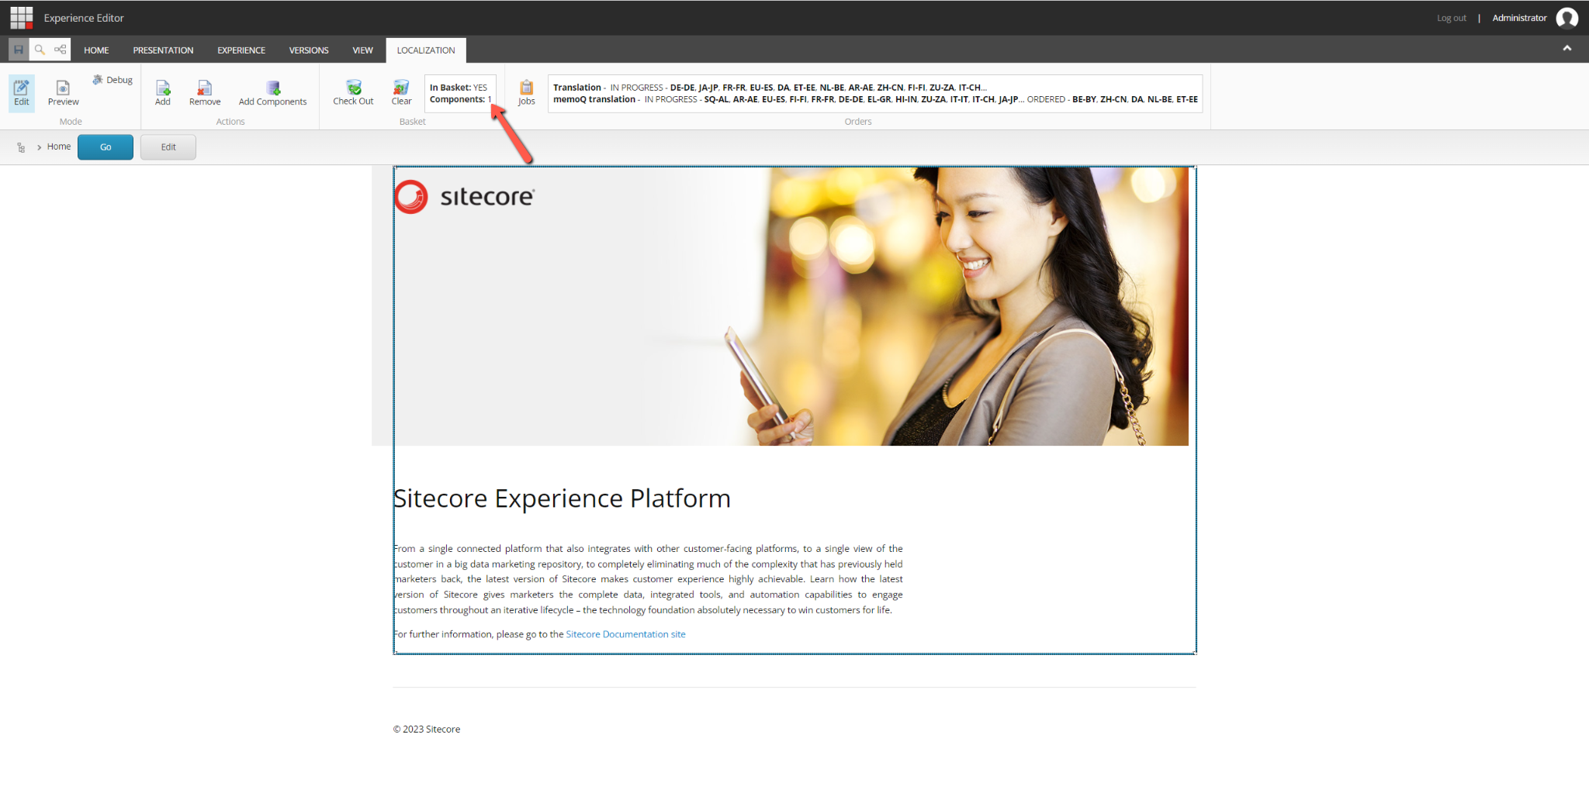Click the Administrator user name
The image size is (1589, 807).
pos(1519,18)
